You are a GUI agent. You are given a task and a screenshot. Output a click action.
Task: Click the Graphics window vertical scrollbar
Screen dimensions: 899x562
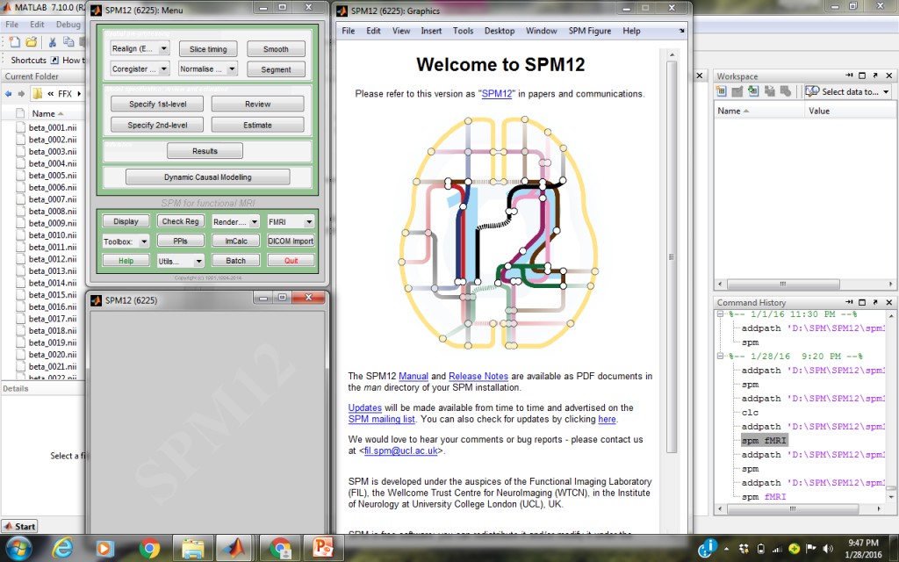[672, 255]
